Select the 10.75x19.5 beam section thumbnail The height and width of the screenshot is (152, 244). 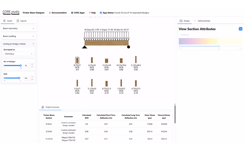coord(121,60)
